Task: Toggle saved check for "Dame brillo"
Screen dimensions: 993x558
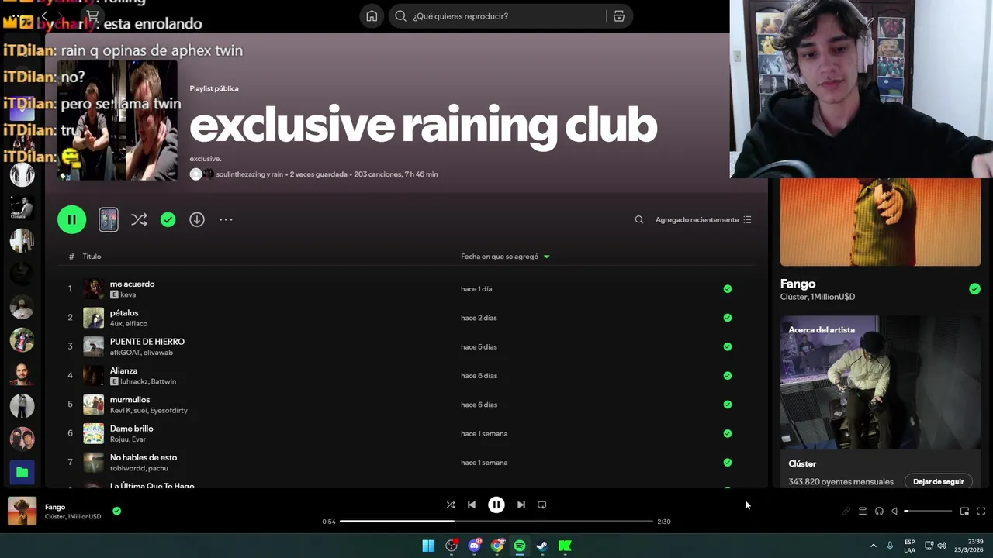Action: (728, 433)
